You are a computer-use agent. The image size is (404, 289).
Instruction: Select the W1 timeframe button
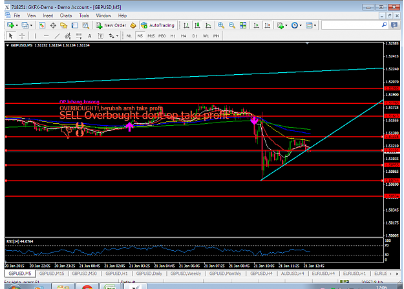[206, 36]
